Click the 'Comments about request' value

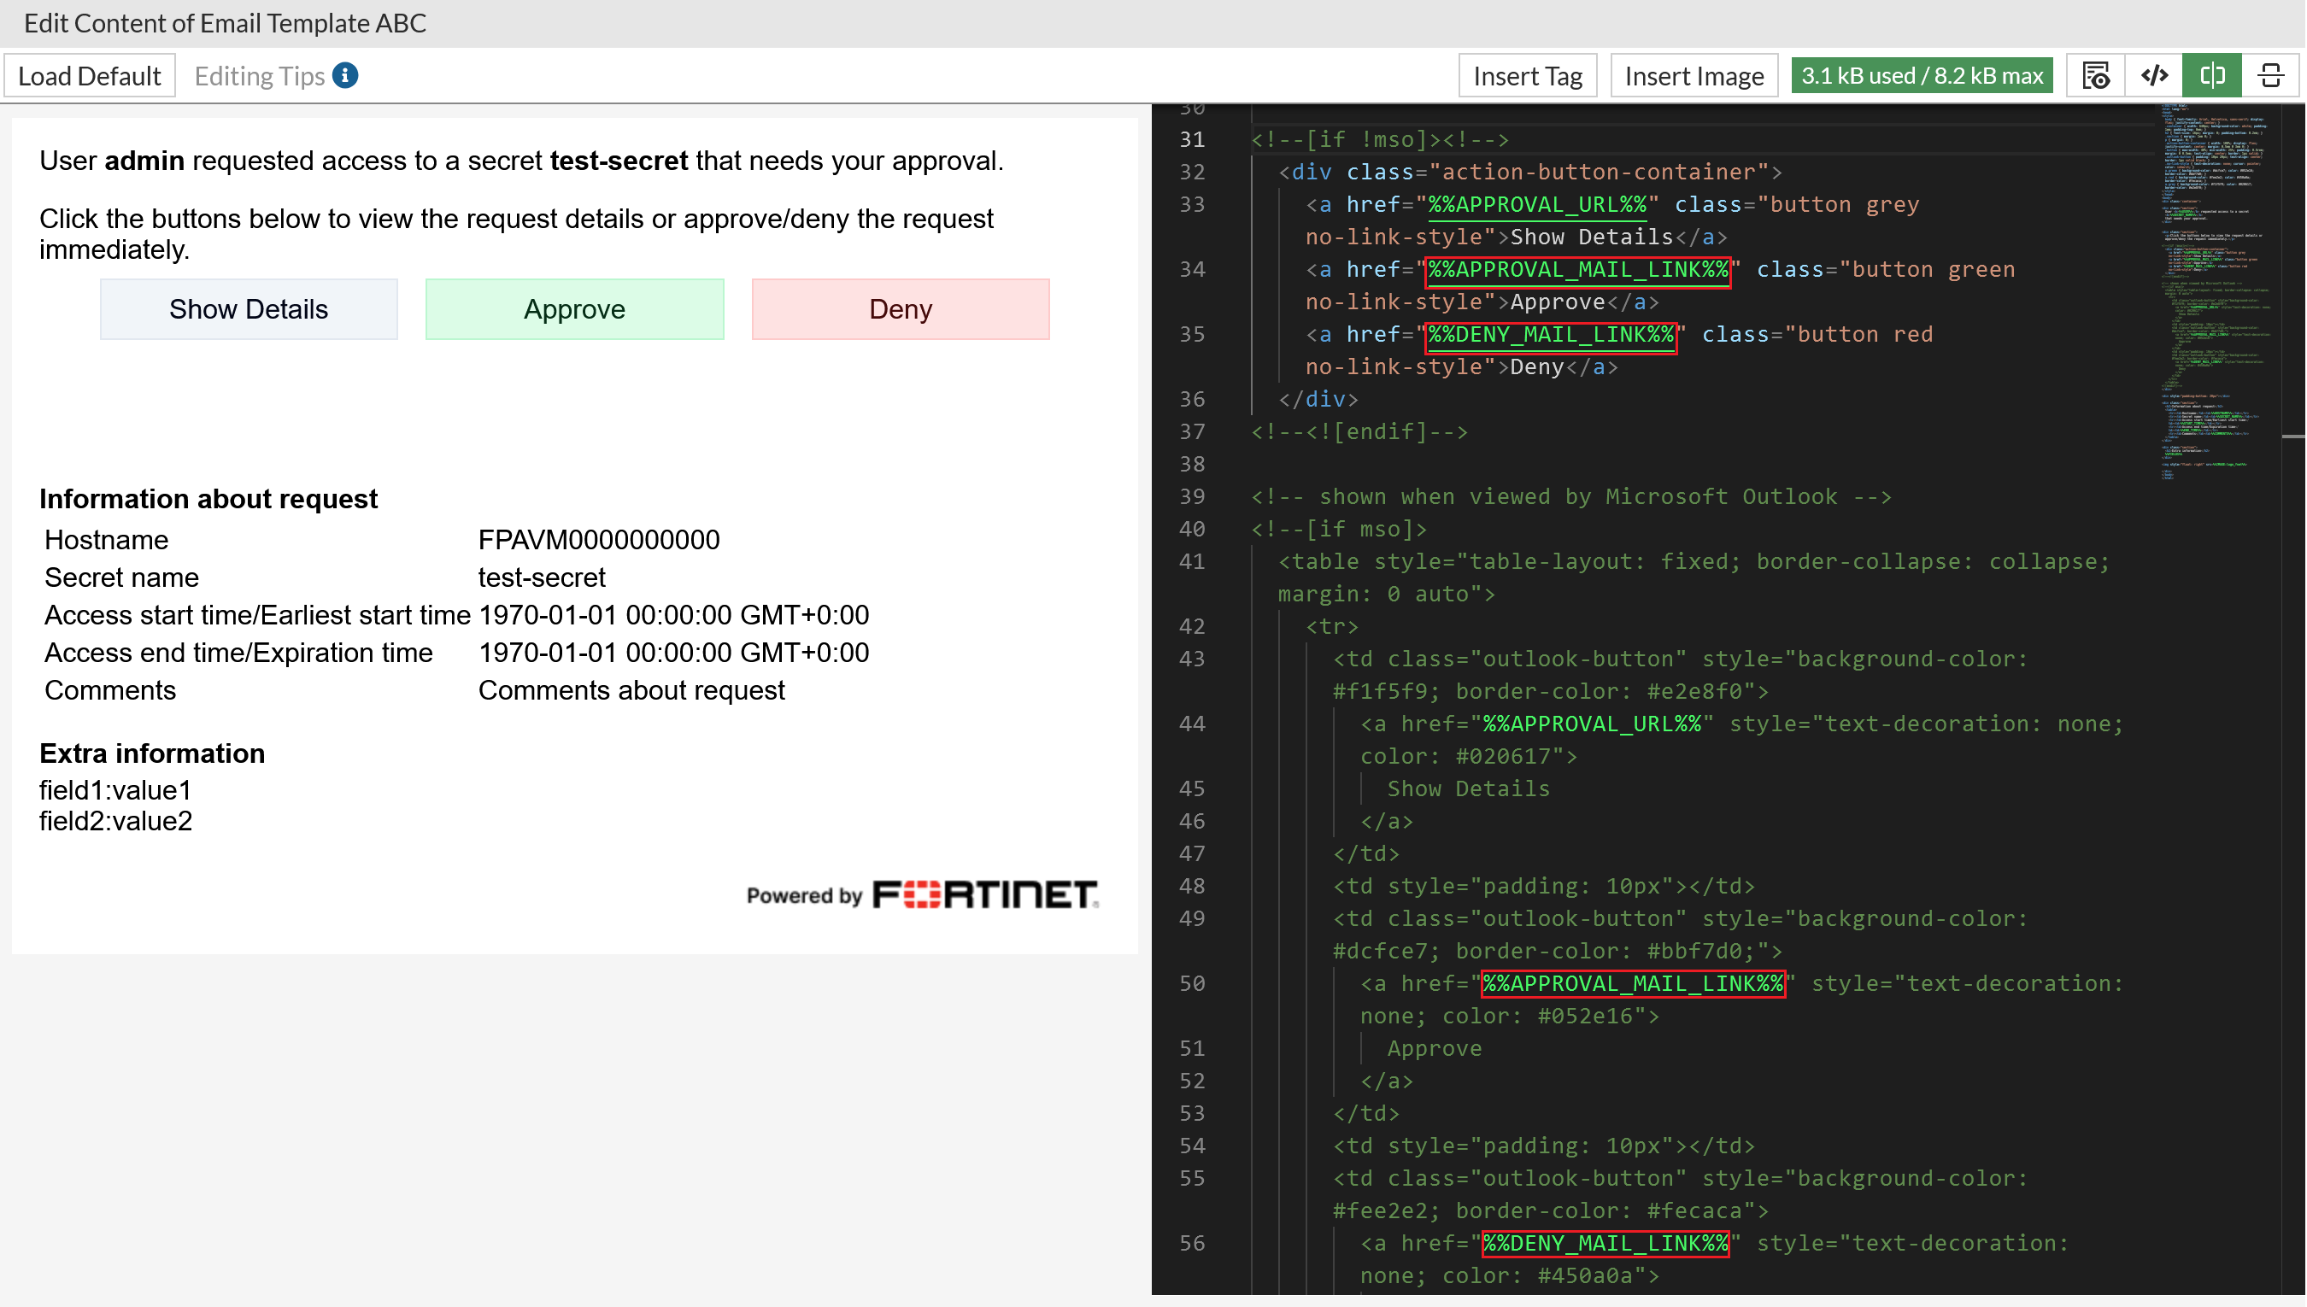point(631,690)
